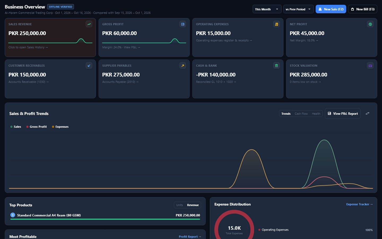Switch chart to the Cash Flow tab
This screenshot has width=382, height=239.
(x=301, y=114)
